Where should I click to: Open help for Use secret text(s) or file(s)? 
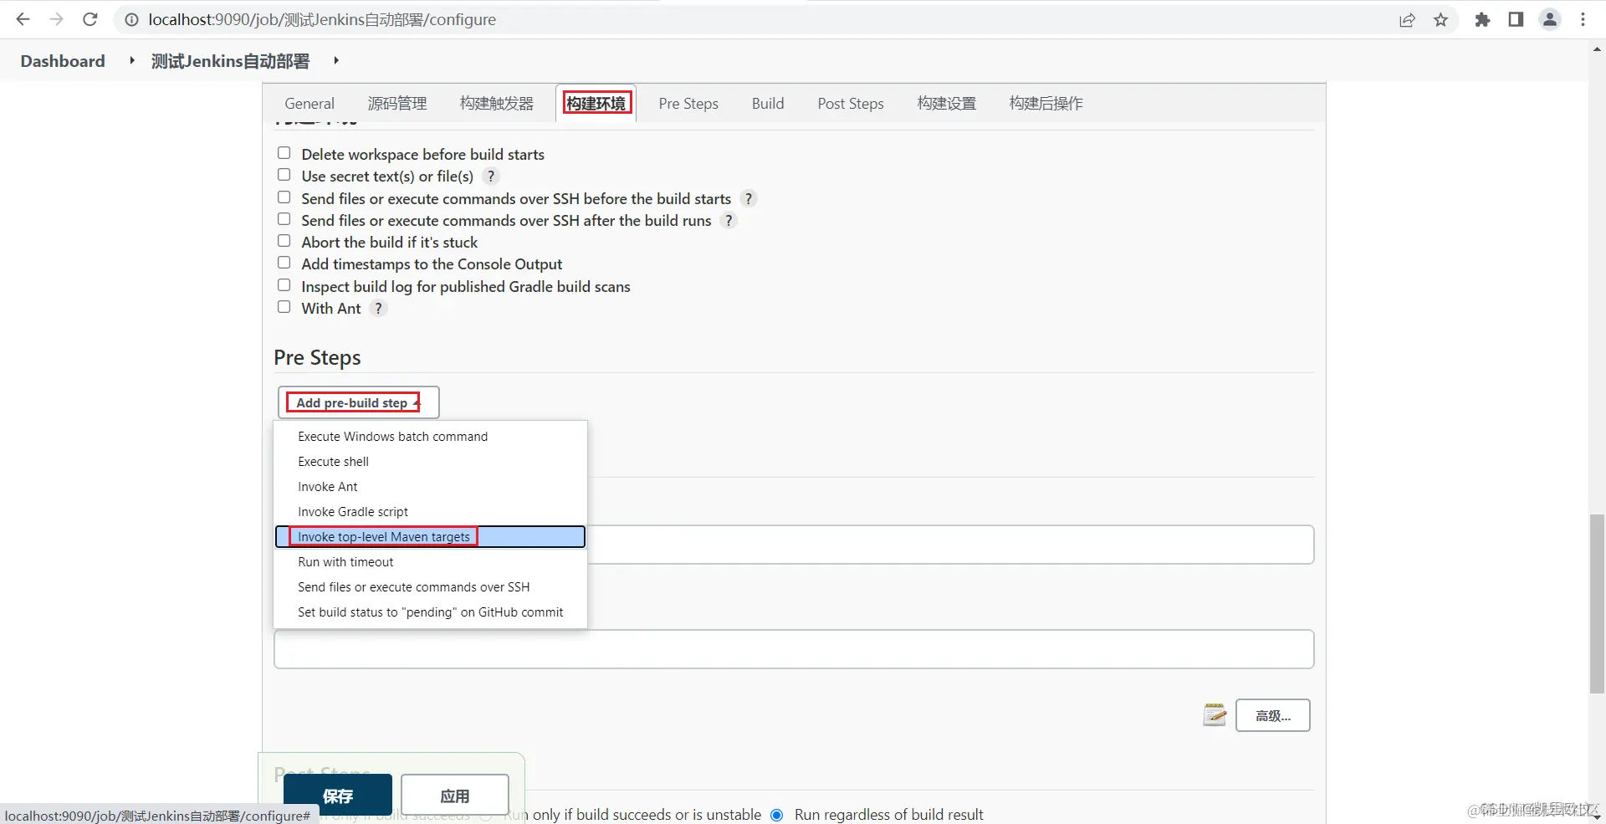[x=491, y=177]
